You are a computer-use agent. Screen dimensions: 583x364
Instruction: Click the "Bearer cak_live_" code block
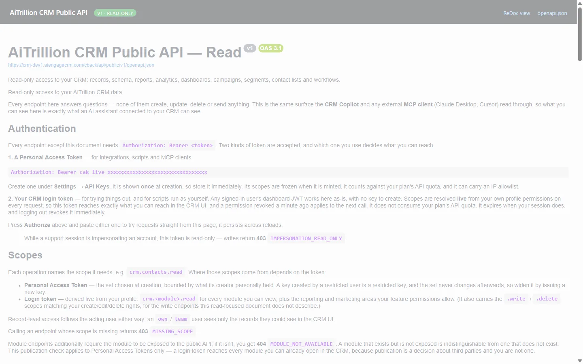[288, 172]
